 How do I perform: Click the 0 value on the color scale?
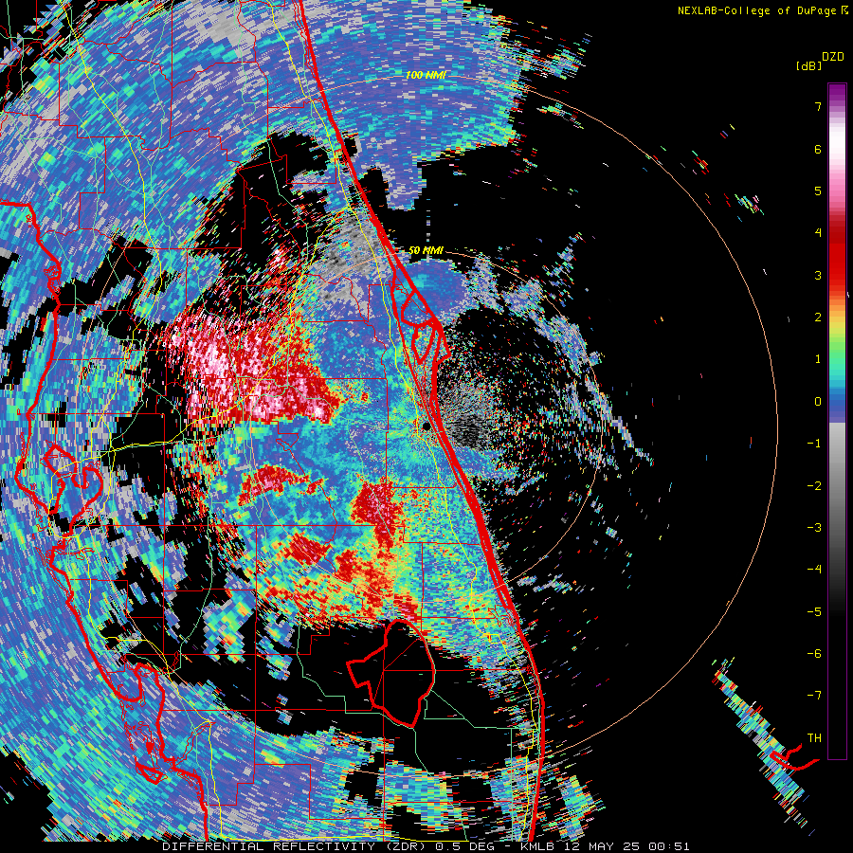coord(818,402)
